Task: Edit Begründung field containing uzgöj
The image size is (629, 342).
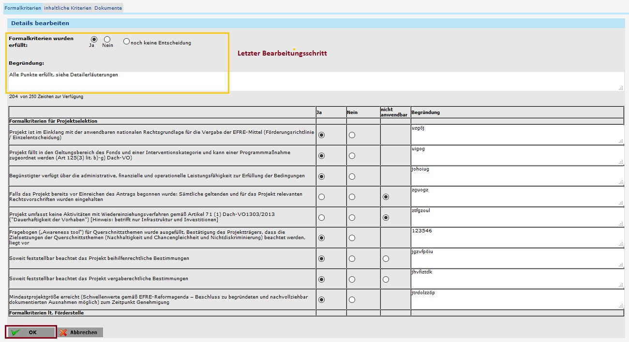Action: pyautogui.click(x=517, y=134)
